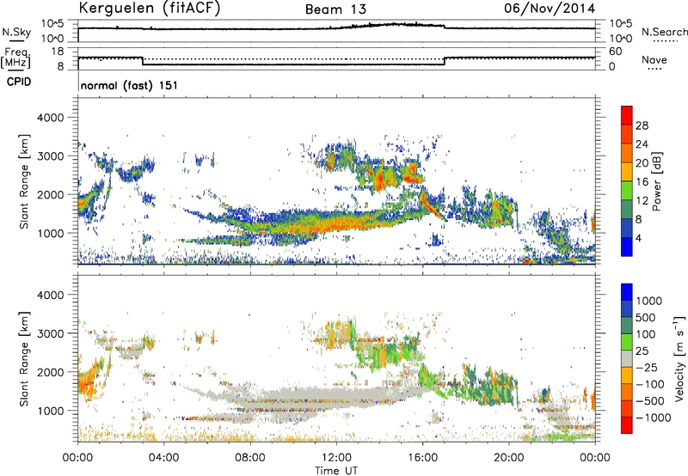Click the red bottom segment of the velocity color bar
This screenshot has height=476, width=688.
coord(627,425)
